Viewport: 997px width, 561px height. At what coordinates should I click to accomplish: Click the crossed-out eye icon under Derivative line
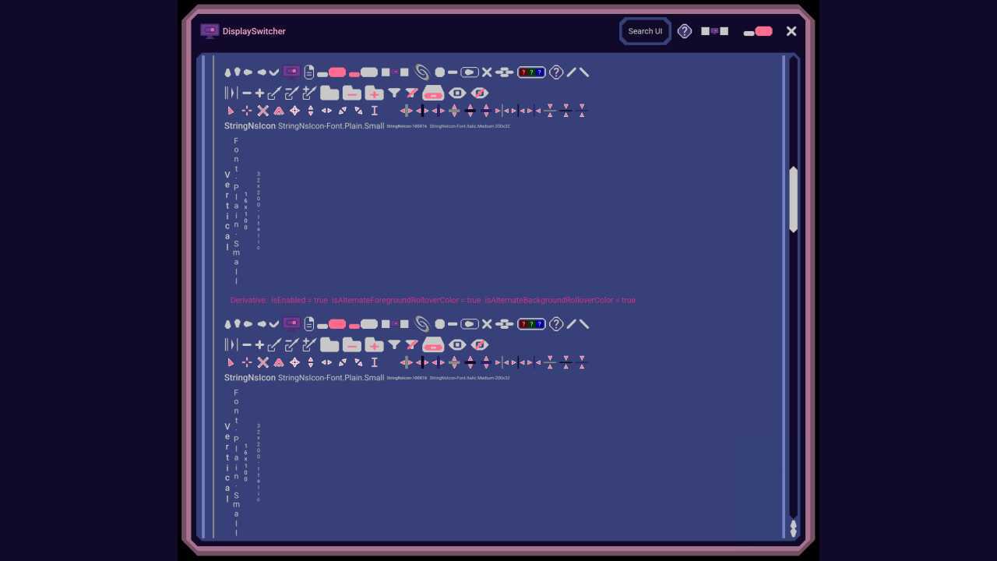(480, 344)
